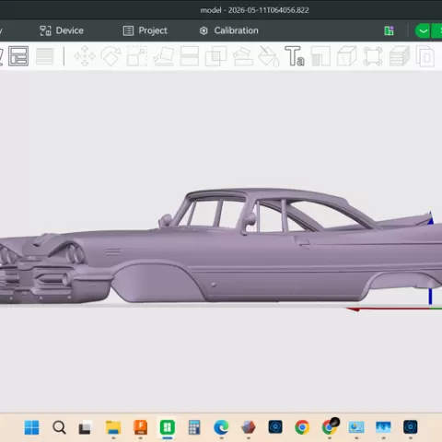Open Calculator from the taskbar
Screen dimensions: 442x442
[194, 427]
